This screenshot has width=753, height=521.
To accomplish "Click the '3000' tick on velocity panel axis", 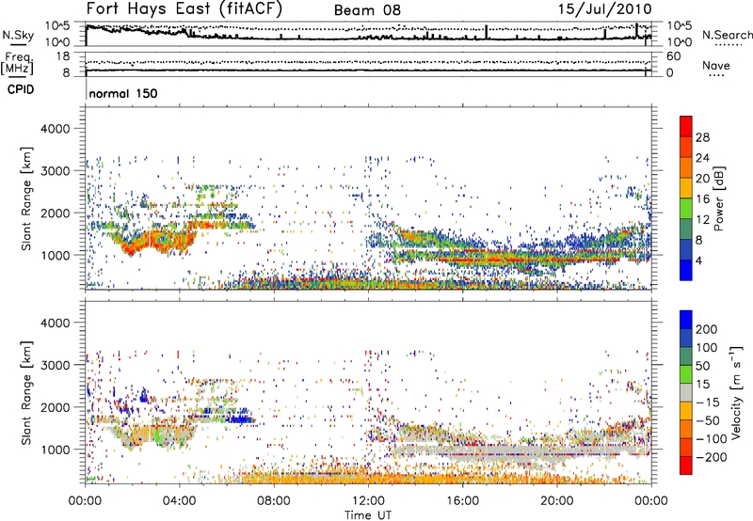I will pyautogui.click(x=55, y=365).
